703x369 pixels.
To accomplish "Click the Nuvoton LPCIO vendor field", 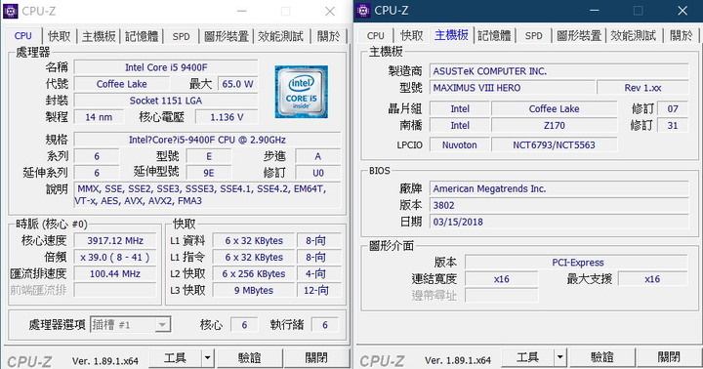I will click(x=460, y=145).
